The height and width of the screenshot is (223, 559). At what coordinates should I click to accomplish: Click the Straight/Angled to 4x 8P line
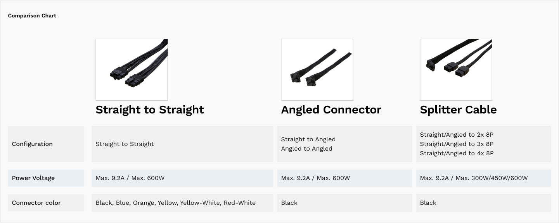457,153
